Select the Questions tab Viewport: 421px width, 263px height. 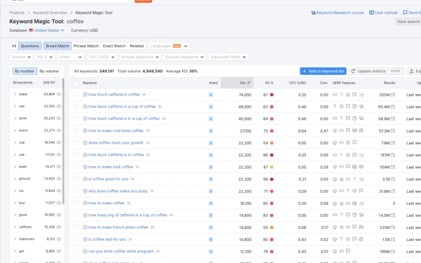(30, 46)
